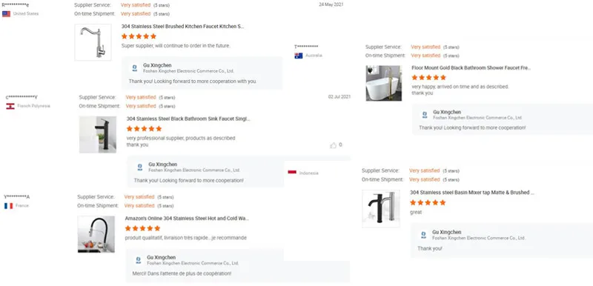Open basin mixer tap product thumbnail

coord(381,208)
